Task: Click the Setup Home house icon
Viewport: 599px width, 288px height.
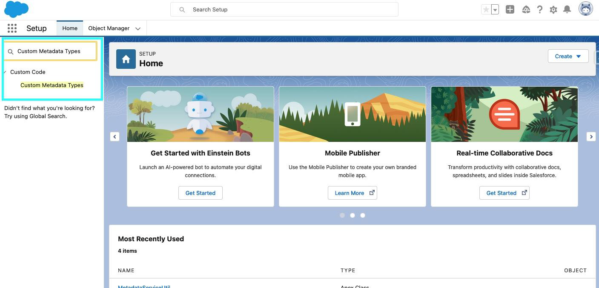Action: (126, 59)
